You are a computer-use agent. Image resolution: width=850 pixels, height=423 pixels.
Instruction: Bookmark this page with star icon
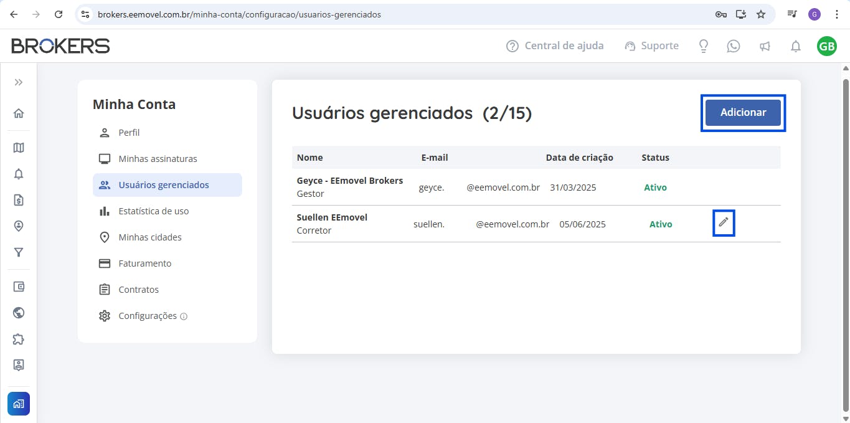click(x=761, y=14)
